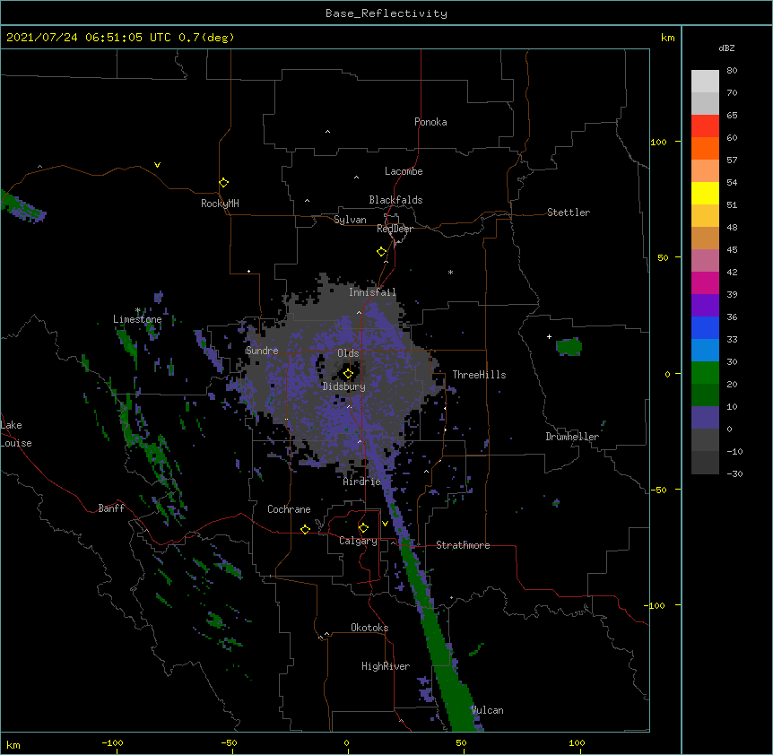Click the white asterisk marker above Limestone
773x755 pixels.
pos(137,310)
